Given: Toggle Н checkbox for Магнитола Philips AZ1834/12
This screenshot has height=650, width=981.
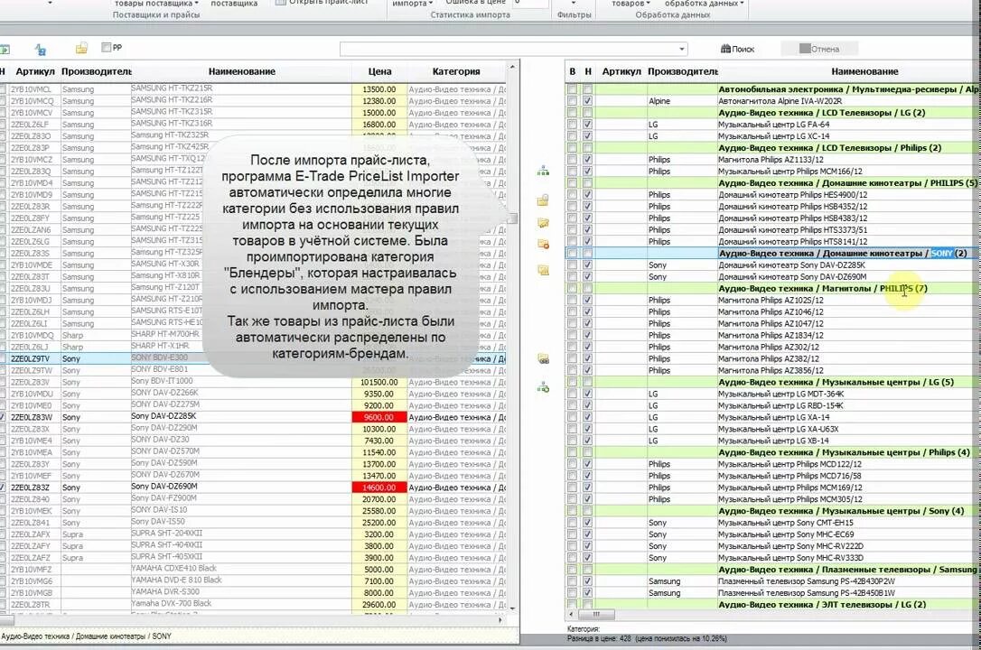Looking at the screenshot, I should 587,335.
